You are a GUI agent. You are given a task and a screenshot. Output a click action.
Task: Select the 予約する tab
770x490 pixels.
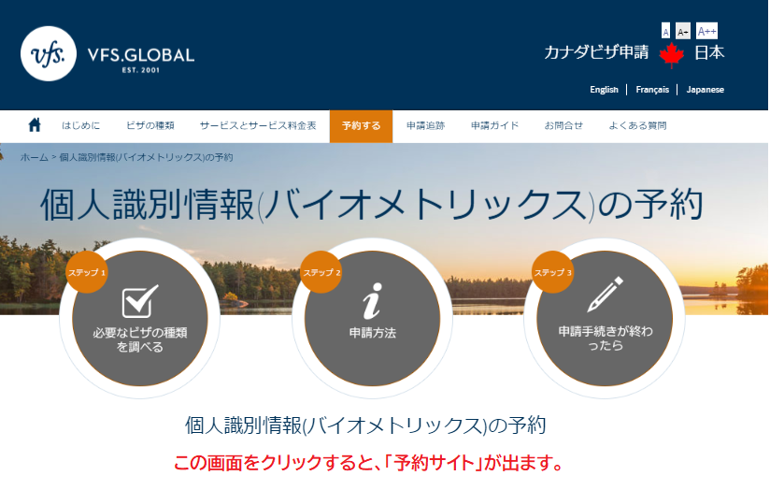(361, 126)
